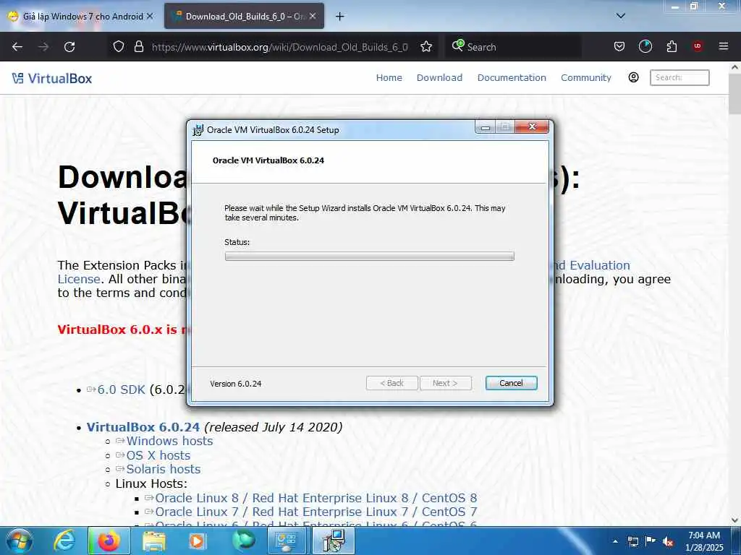Cancel the VirtualBox 6.0.24 installation

click(x=512, y=383)
